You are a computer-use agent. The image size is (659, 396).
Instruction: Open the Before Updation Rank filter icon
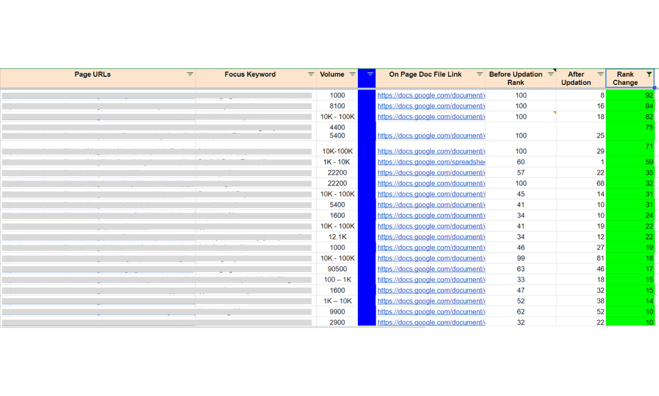(x=551, y=74)
